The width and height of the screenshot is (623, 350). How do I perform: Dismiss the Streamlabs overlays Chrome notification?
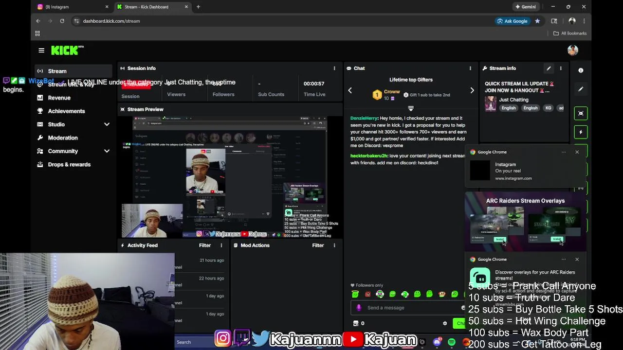click(x=577, y=260)
